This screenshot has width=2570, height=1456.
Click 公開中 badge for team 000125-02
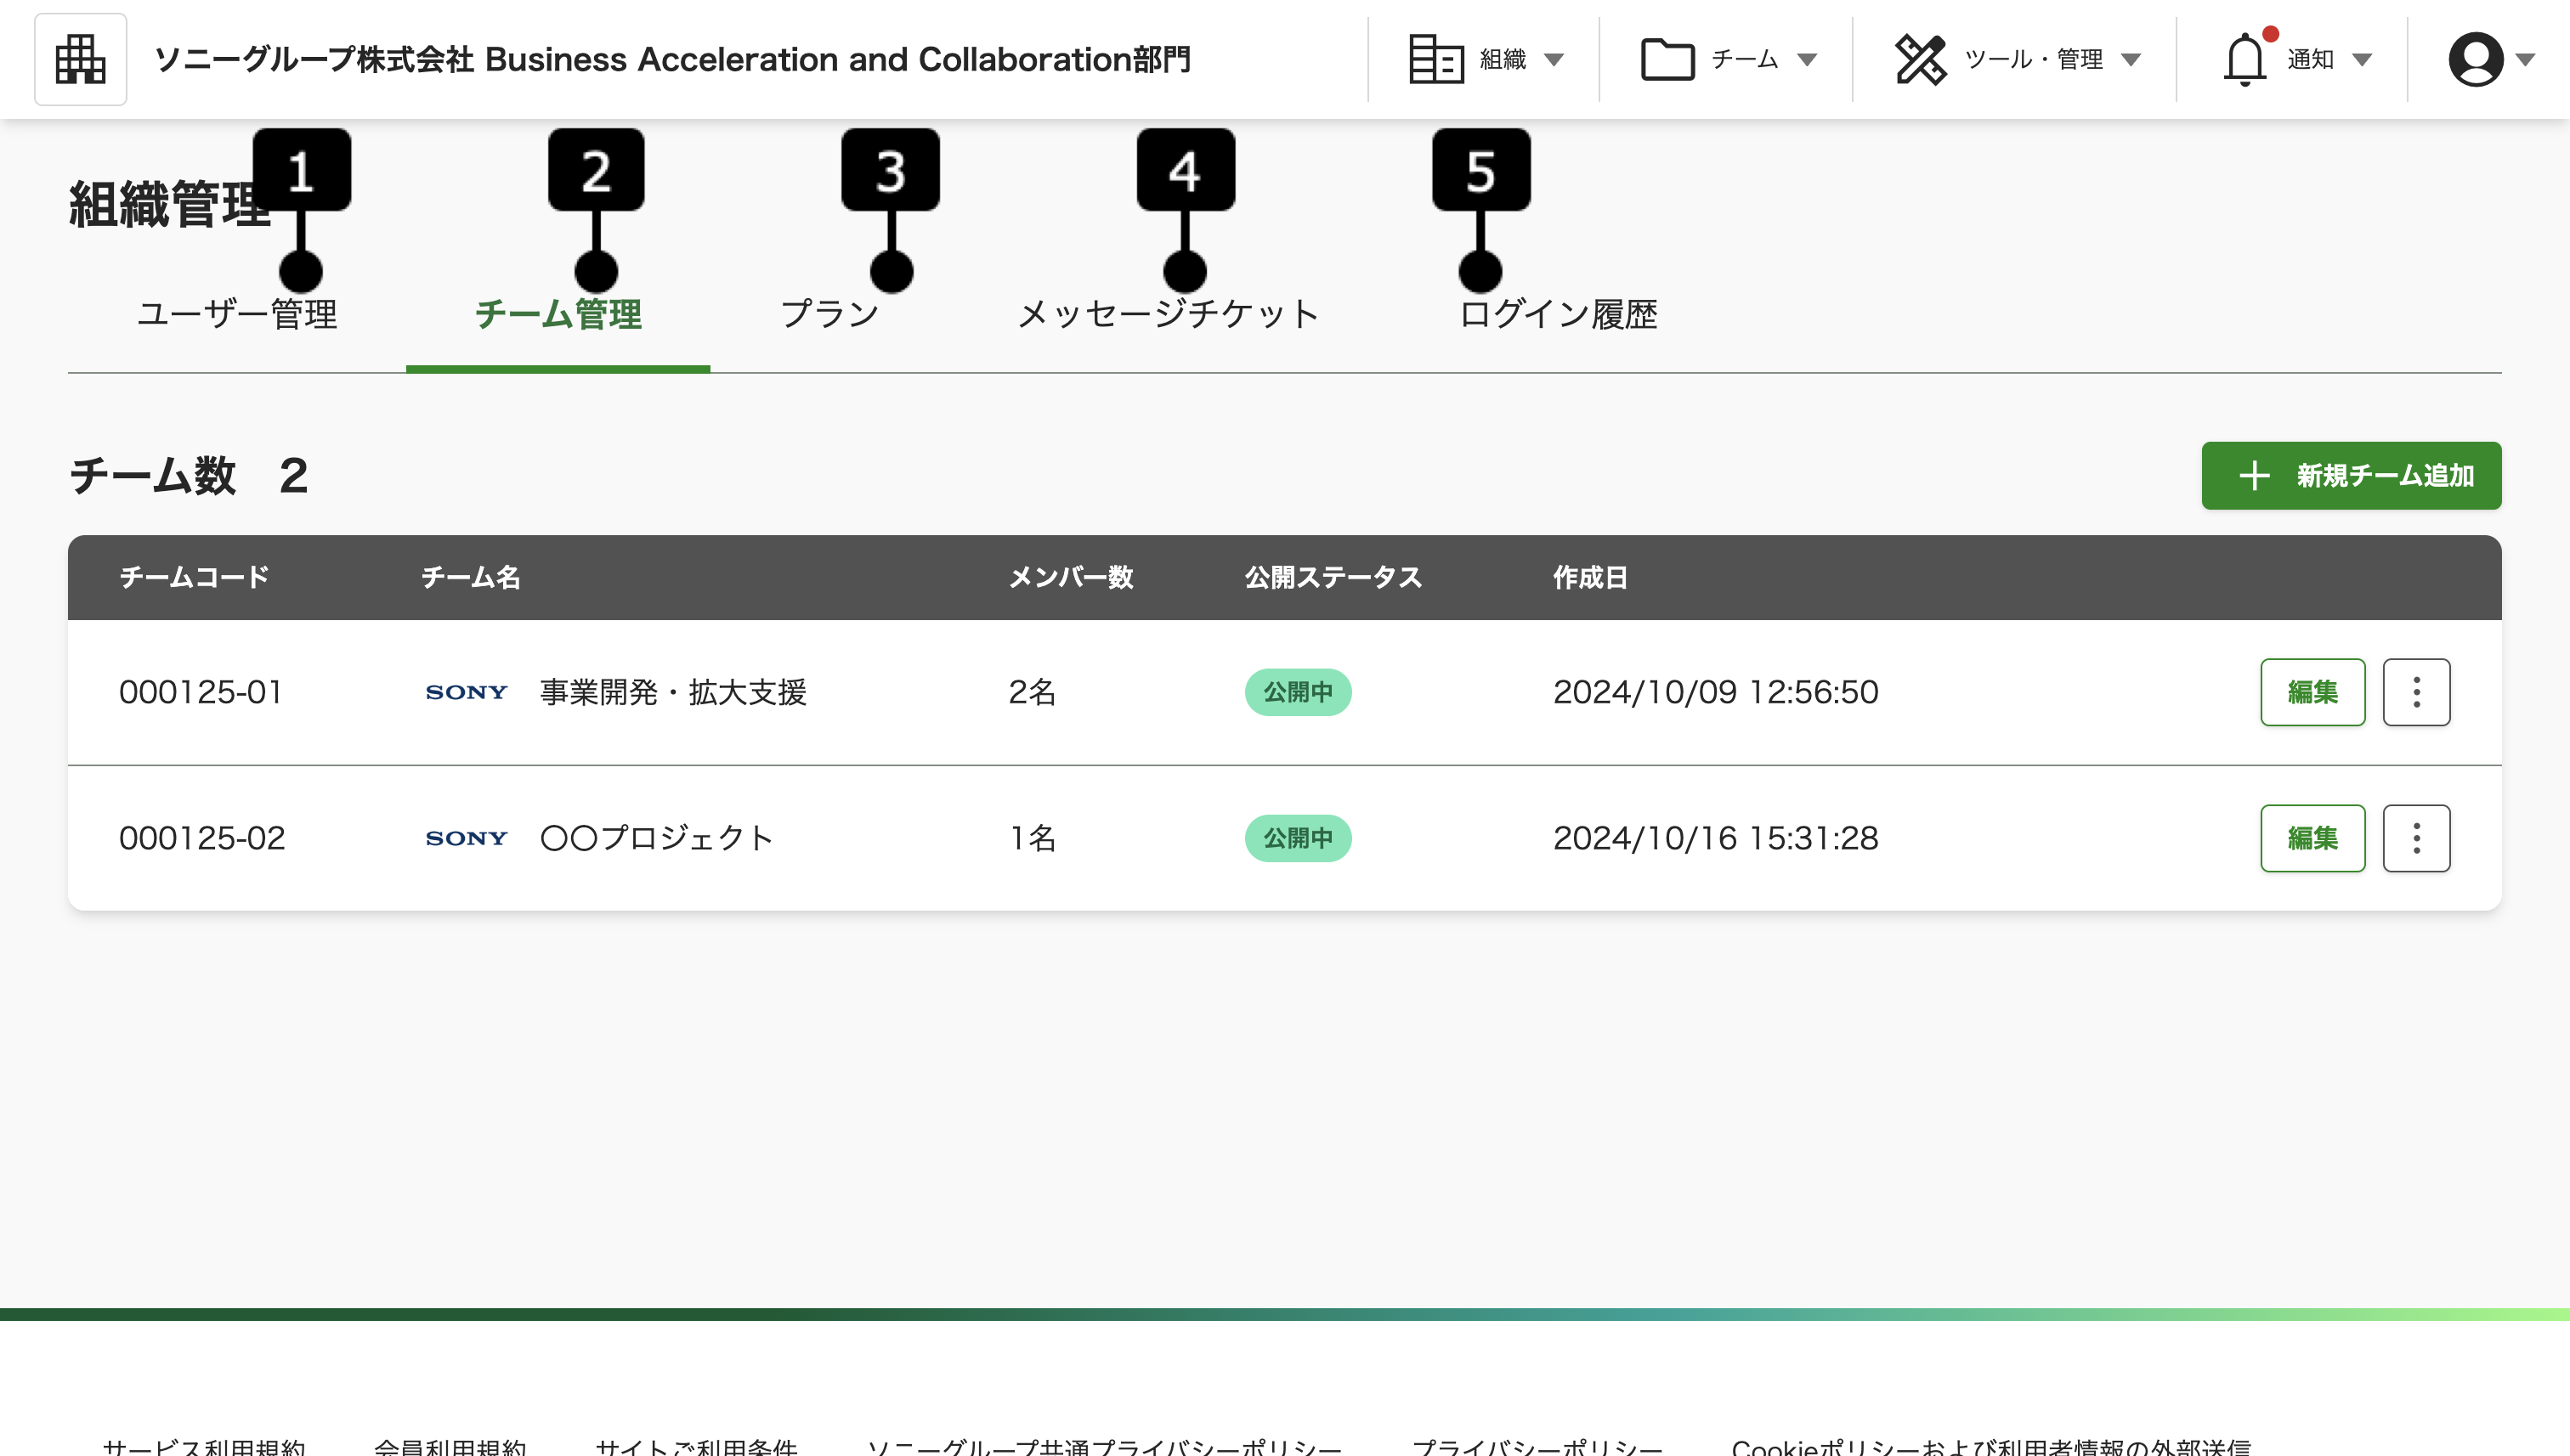tap(1298, 838)
